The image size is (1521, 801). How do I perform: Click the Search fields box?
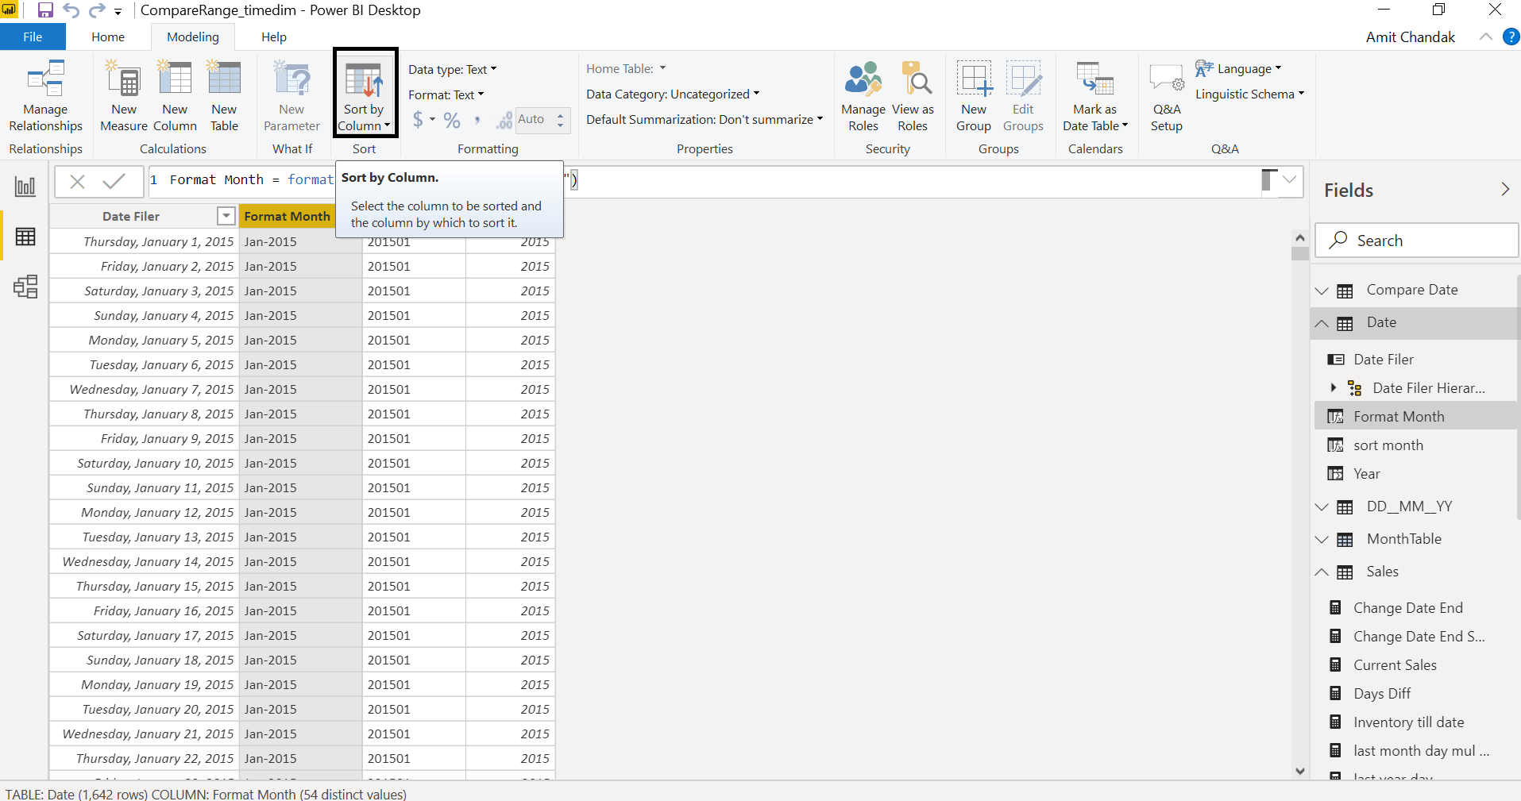(1416, 240)
